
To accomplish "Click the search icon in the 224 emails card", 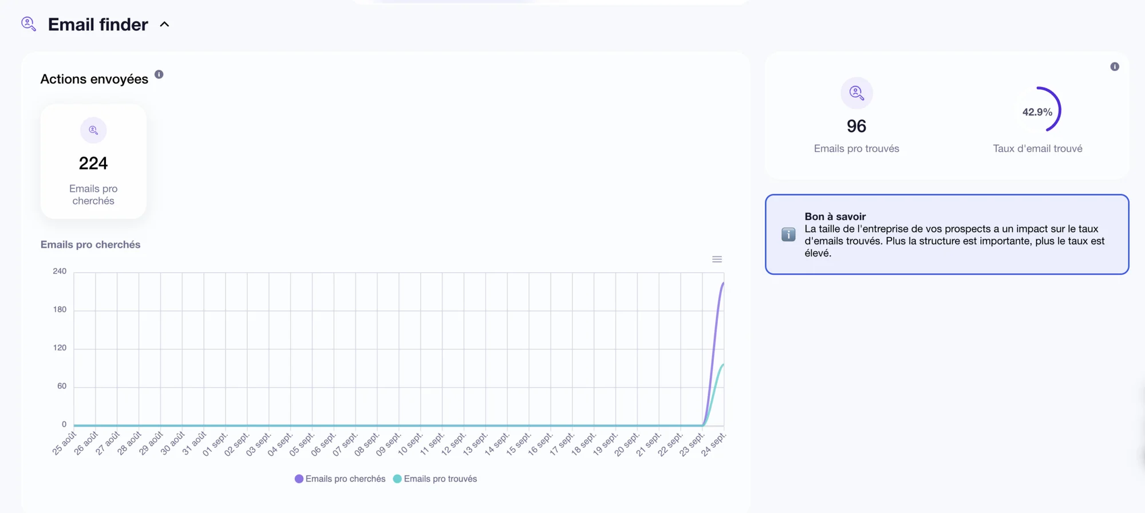I will (93, 131).
